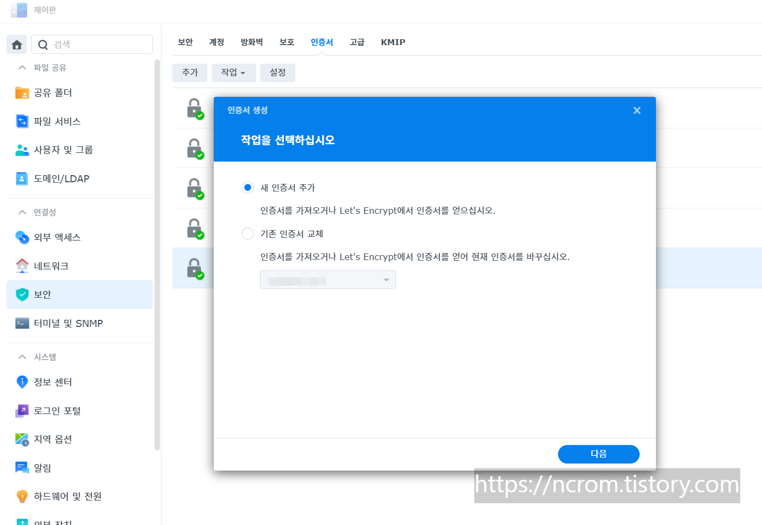Click the home icon beside the search box

pos(17,45)
